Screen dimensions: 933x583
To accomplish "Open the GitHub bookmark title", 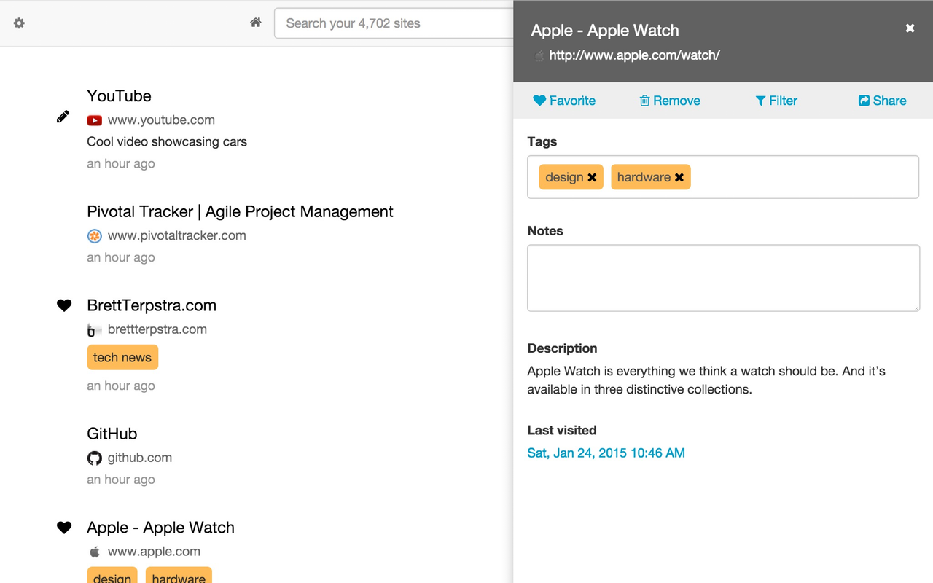I will [112, 434].
